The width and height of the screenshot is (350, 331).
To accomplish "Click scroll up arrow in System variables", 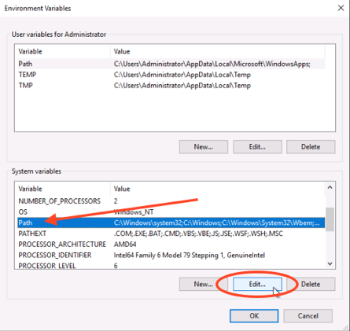I will 330,187.
